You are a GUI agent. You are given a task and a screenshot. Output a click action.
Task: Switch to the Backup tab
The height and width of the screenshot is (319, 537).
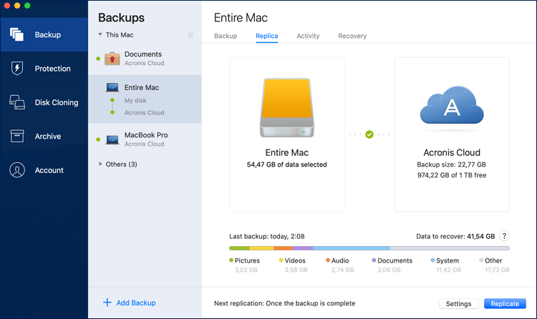click(226, 36)
